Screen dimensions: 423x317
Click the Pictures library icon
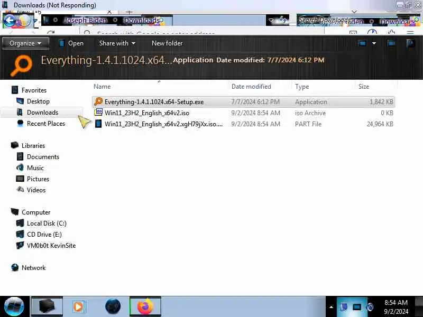[20, 179]
